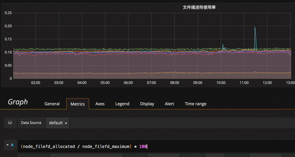Screen dimensions: 295x157
Task: Click the Data Source label
Action: point(31,123)
